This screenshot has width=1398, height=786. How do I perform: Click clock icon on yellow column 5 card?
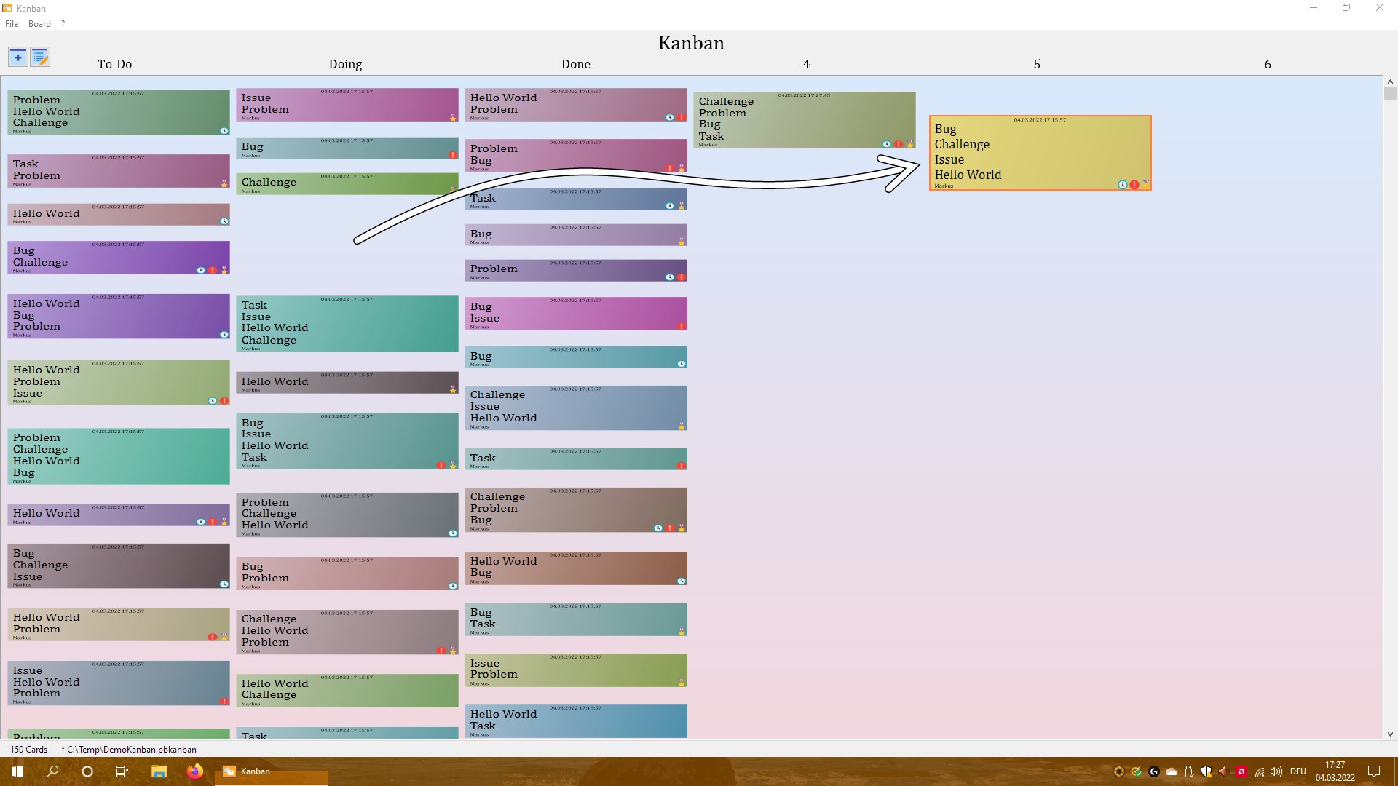click(x=1123, y=185)
